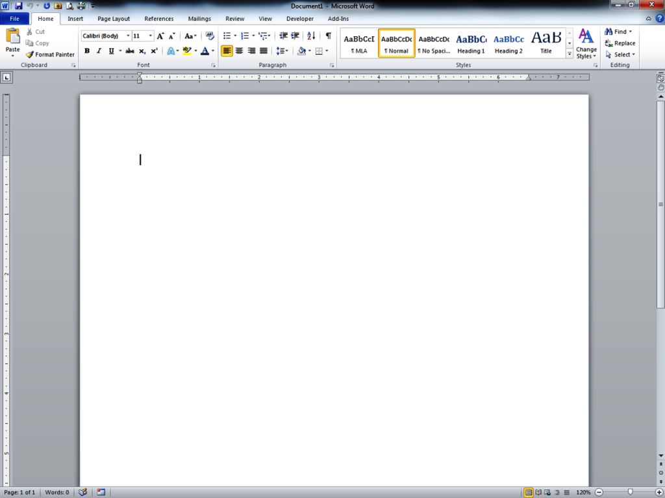Activate the Format Painter brush
The width and height of the screenshot is (665, 498).
[50, 54]
